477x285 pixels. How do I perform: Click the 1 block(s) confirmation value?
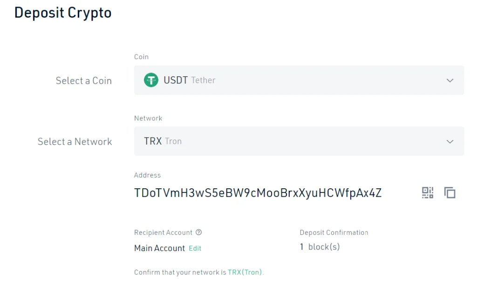(x=320, y=247)
